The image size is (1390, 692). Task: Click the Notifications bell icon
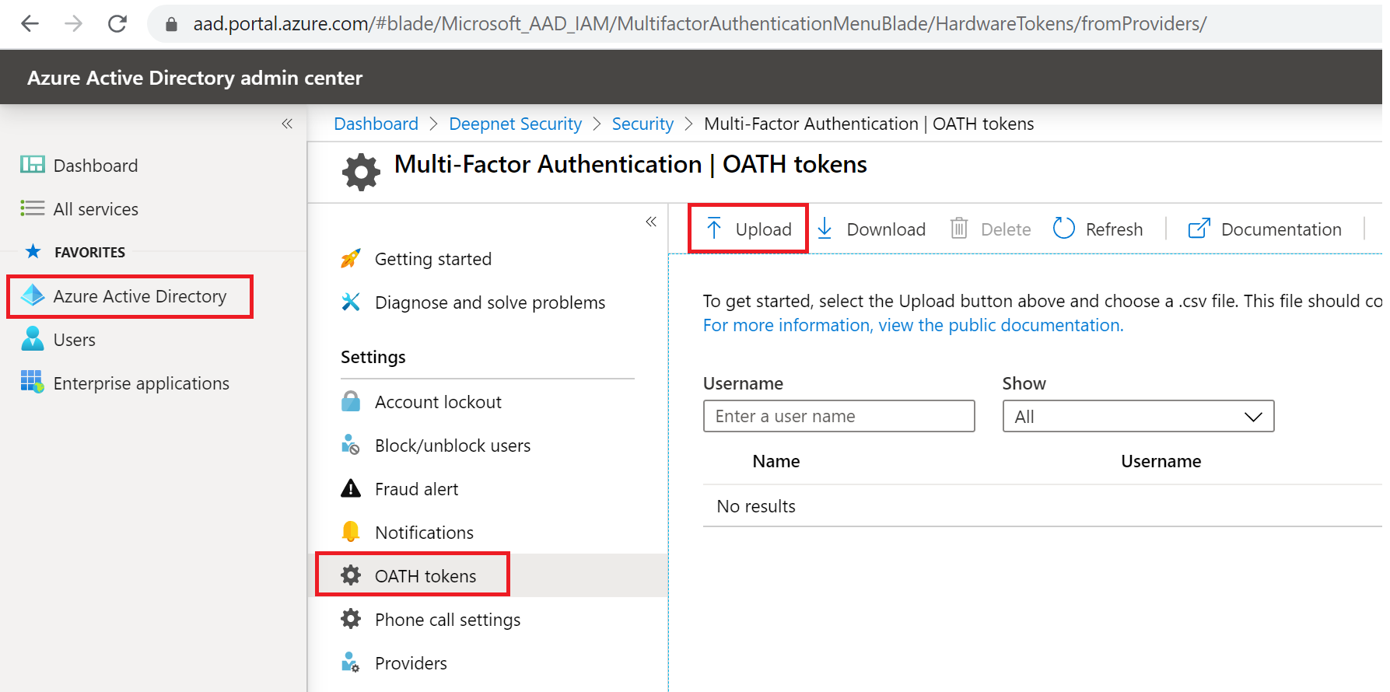(351, 532)
